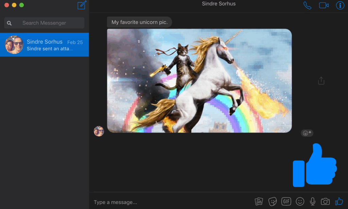
Task: Click the Feb 25 conversation date
Action: click(75, 42)
